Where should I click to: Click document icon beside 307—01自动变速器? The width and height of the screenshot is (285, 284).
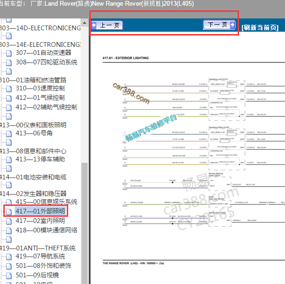pos(9,53)
